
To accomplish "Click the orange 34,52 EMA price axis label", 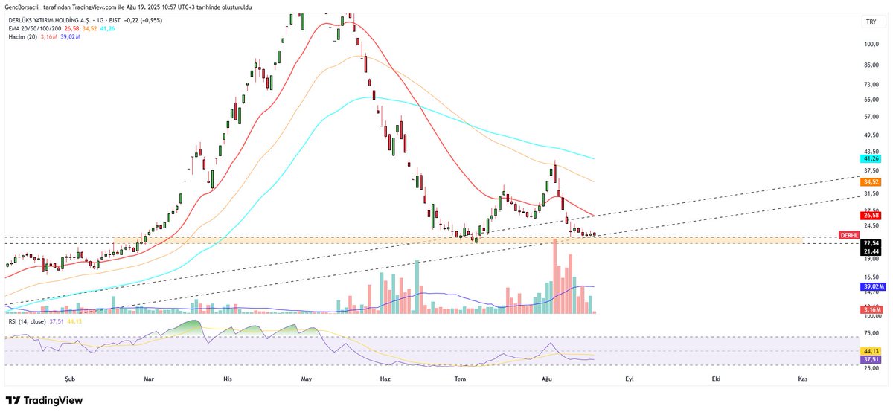I will coord(871,181).
